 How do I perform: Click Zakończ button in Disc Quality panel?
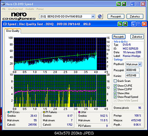[137, 37]
